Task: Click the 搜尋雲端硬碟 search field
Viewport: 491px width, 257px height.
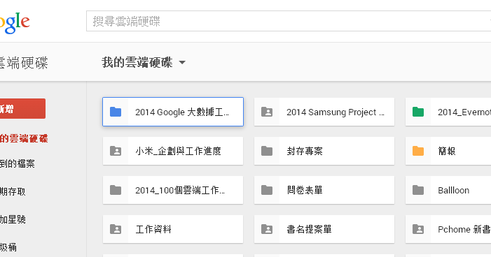Action: tap(289, 21)
